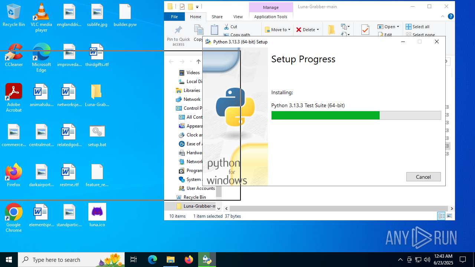Open Microsoft Edge desktop shortcut
The width and height of the screenshot is (475, 267).
[x=41, y=57]
